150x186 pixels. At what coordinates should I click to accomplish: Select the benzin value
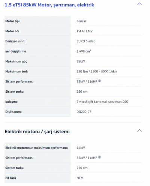pos(81,21)
